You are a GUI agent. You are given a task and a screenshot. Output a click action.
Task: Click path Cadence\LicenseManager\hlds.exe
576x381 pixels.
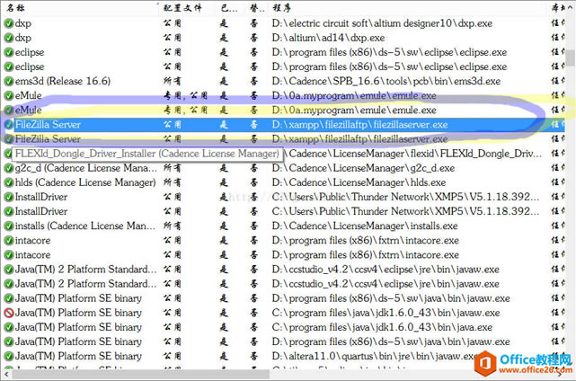click(359, 182)
